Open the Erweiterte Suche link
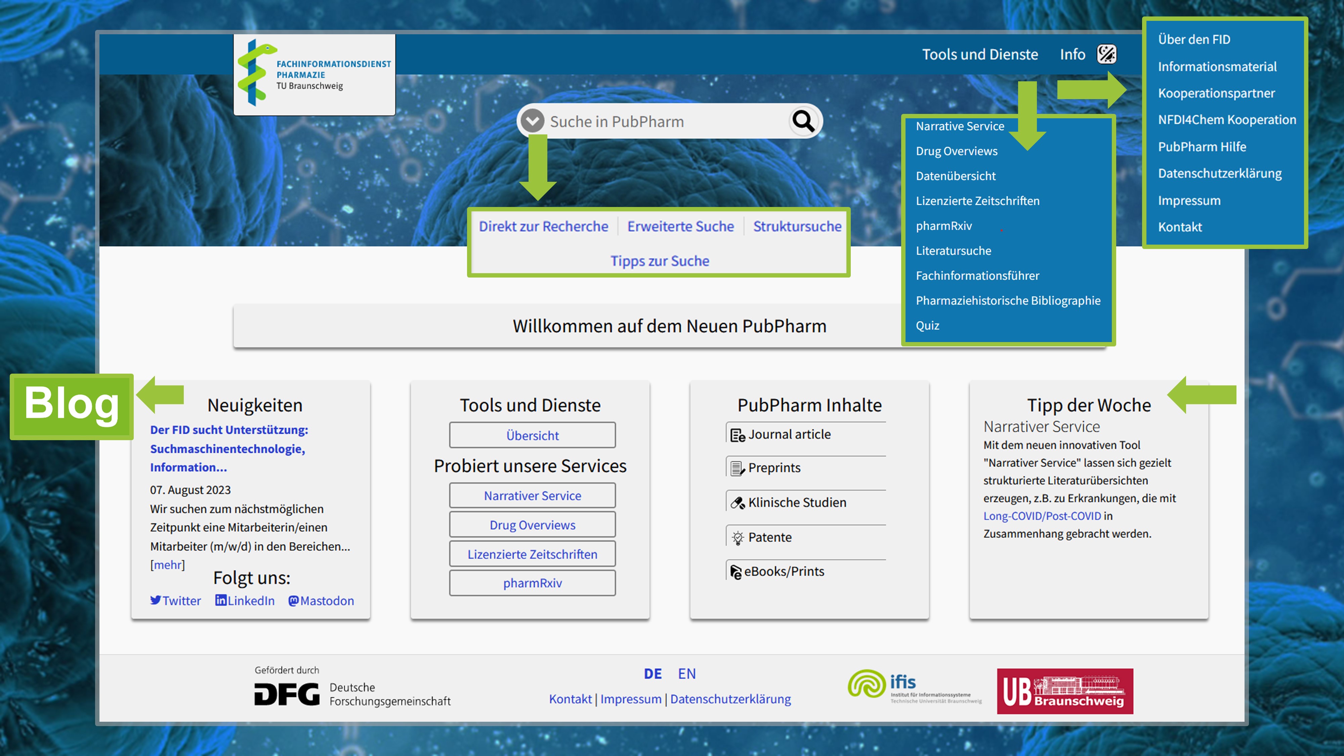 [x=680, y=226]
